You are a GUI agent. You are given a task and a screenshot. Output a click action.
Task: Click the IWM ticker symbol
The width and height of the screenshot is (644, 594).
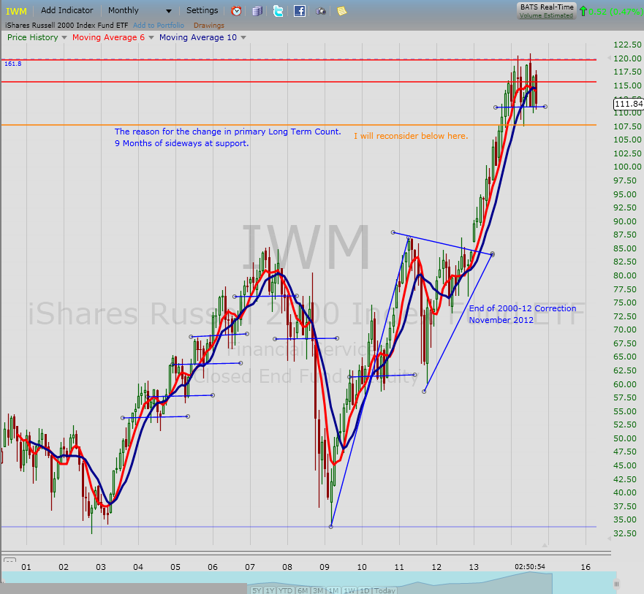tap(16, 11)
